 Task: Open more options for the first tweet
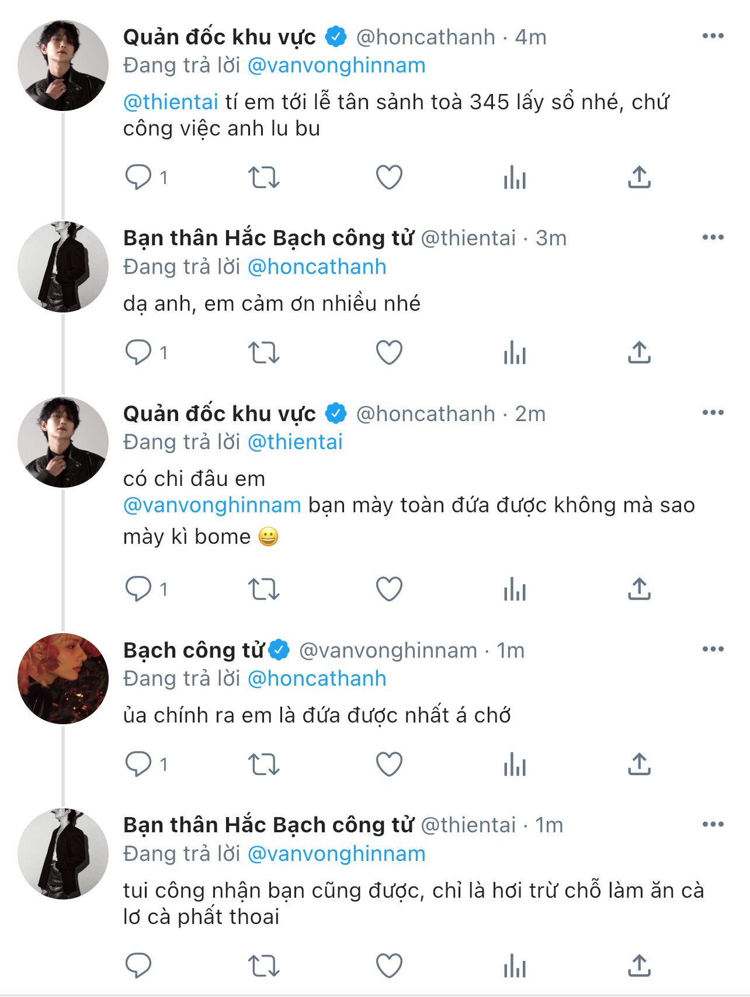coord(713,36)
